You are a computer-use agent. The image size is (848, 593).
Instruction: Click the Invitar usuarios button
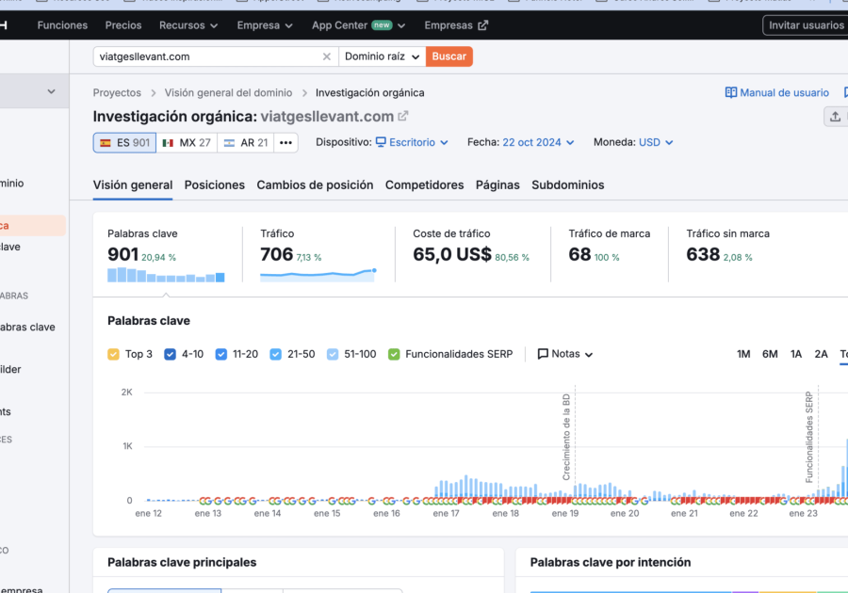click(806, 25)
